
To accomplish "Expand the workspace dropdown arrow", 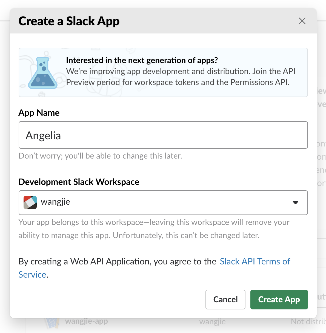I will pyautogui.click(x=295, y=203).
